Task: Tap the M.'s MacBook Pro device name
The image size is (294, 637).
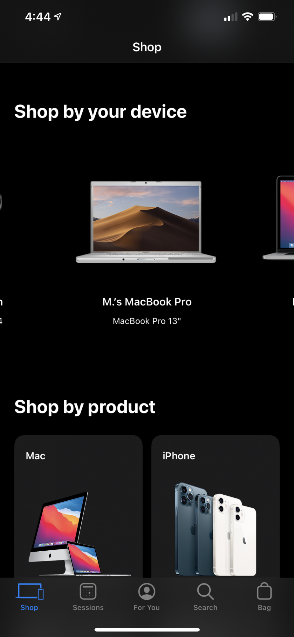Action: [x=147, y=302]
